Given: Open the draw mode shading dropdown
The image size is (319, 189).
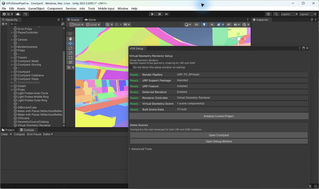Looking at the screenshot, I should 188,24.
